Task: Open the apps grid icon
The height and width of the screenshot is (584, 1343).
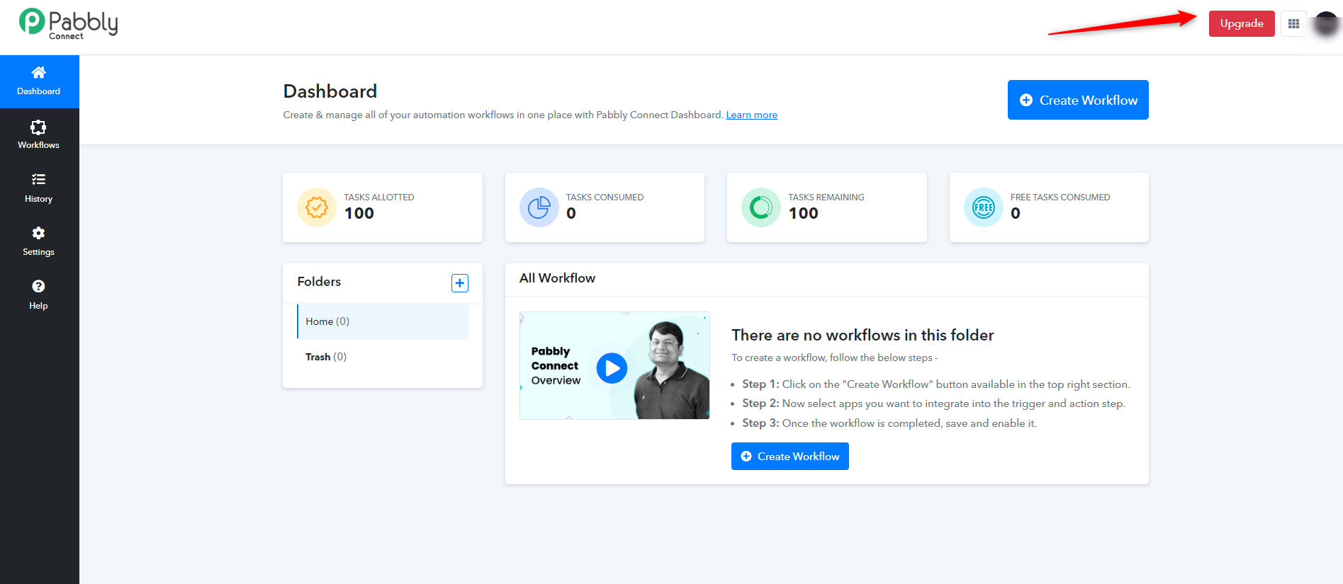Action: point(1293,23)
